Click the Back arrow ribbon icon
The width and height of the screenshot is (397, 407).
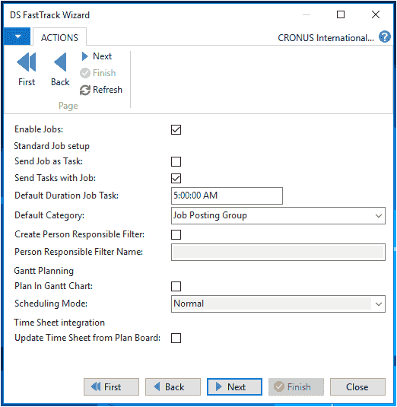tap(60, 62)
